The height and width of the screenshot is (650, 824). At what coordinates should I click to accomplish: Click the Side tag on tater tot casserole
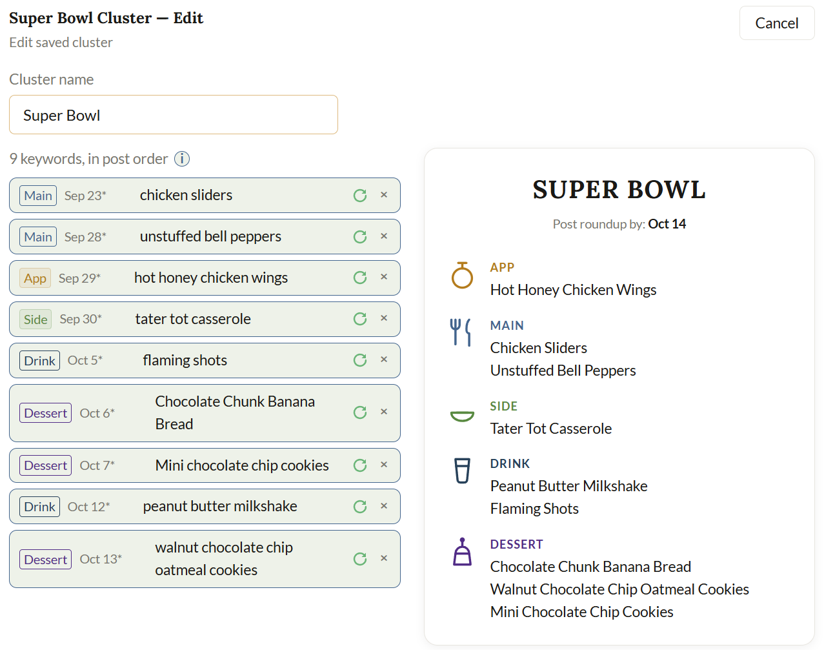pyautogui.click(x=35, y=320)
